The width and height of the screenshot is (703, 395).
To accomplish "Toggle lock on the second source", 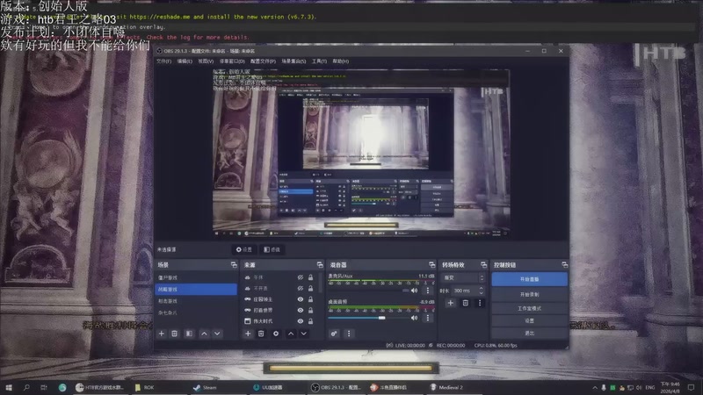I will (x=311, y=289).
